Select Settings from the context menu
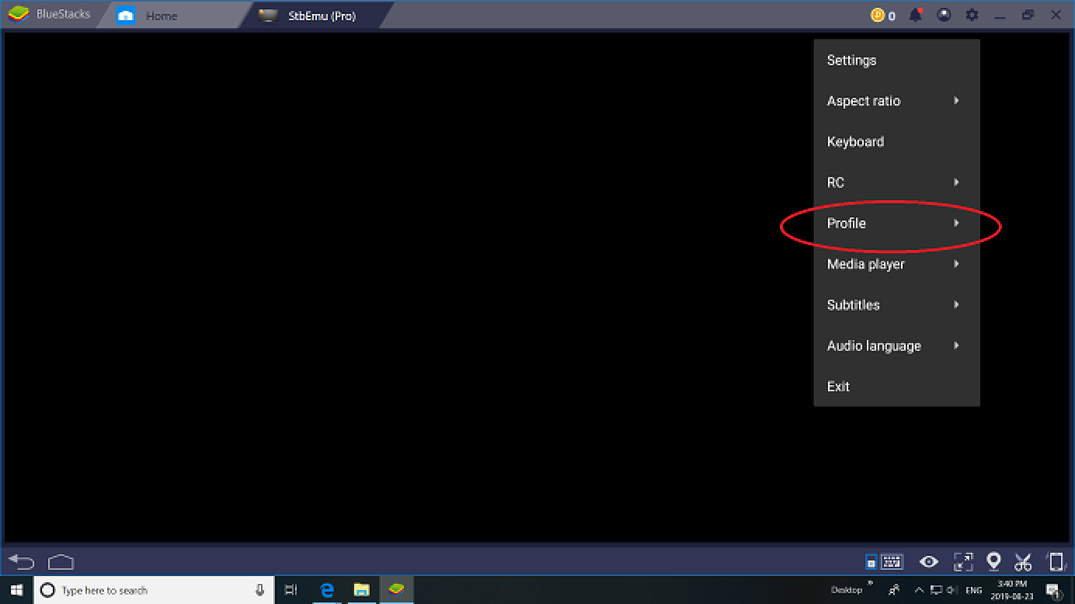The height and width of the screenshot is (604, 1075). (x=851, y=61)
